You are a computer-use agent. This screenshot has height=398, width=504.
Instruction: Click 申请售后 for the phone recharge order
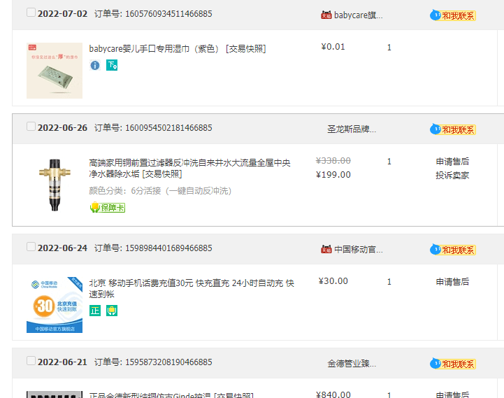[x=452, y=281]
